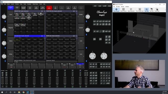Open the 3D View menu in Visualiser

tap(118, 7)
